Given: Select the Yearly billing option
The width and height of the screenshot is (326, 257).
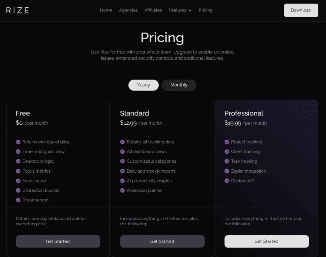Looking at the screenshot, I should click(143, 85).
